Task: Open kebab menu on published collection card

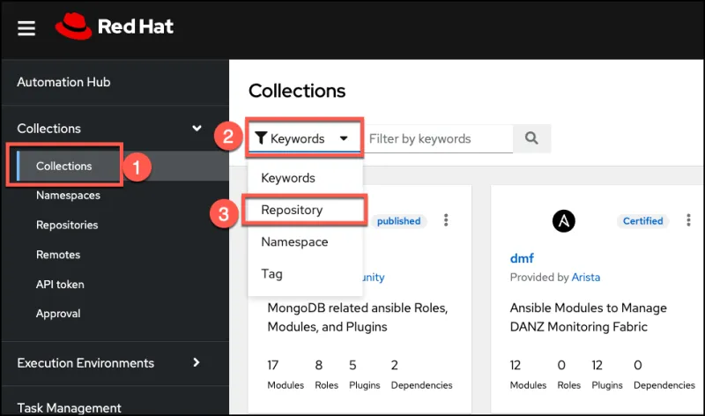Action: pyautogui.click(x=446, y=220)
